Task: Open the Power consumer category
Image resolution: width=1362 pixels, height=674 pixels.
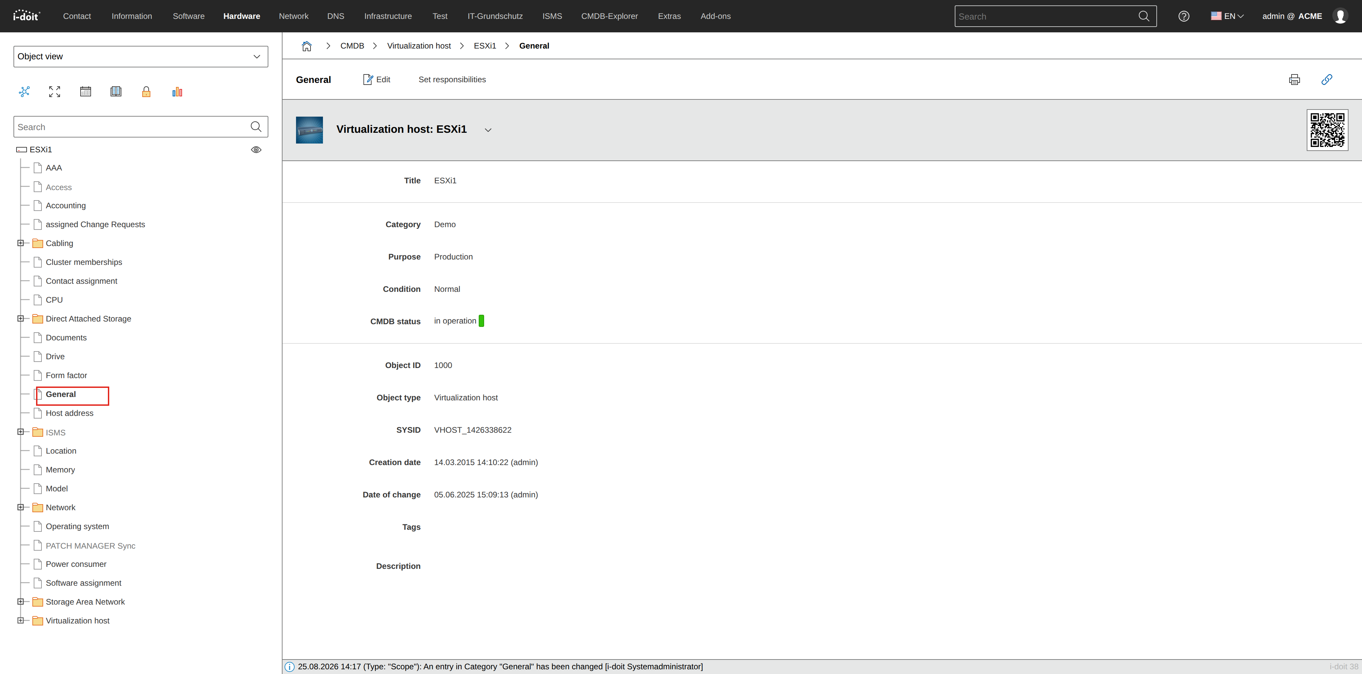Action: click(x=76, y=564)
